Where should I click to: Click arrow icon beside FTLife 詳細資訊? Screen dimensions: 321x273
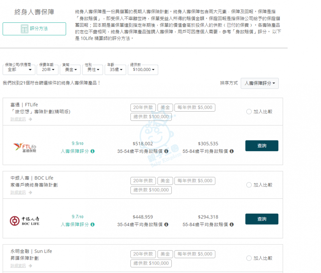click(30, 119)
